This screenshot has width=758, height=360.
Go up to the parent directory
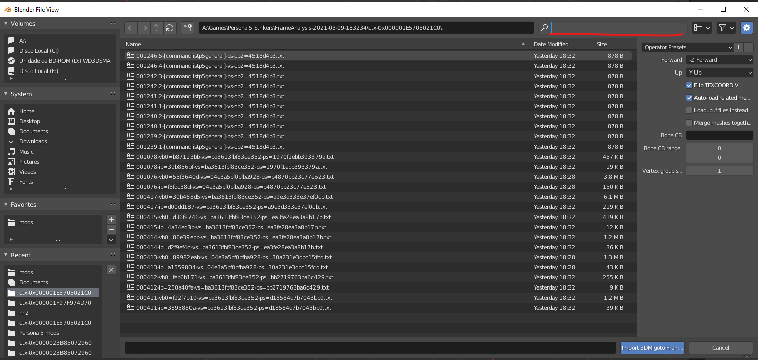(157, 28)
